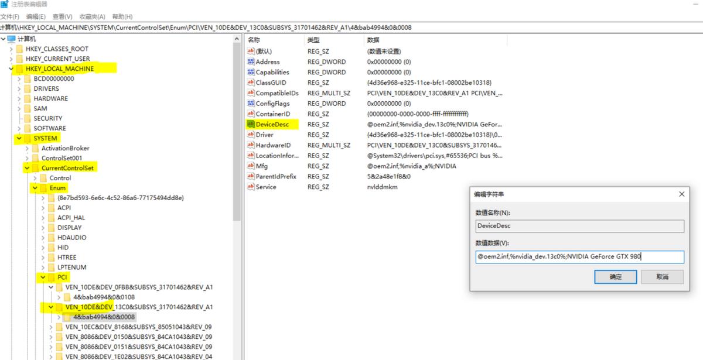The height and width of the screenshot is (360, 703).
Task: Collapse the CurrentControlSet tree node
Action: coord(27,169)
